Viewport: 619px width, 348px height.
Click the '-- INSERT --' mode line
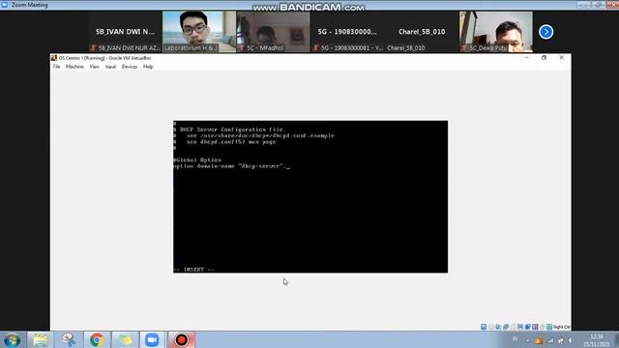click(193, 270)
